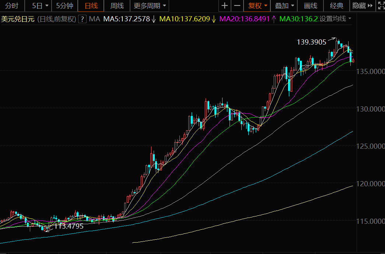385x254 pixels.
Task: Switch to the 周线 weekly chart
Action: pyautogui.click(x=117, y=6)
